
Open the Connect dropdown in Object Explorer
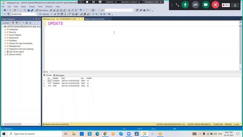pos(6,23)
